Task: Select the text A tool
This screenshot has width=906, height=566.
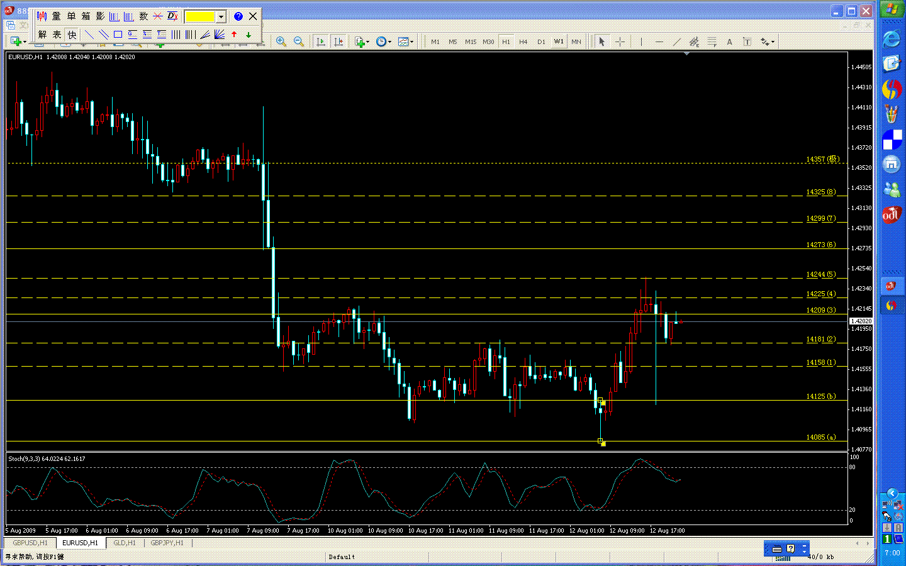Action: pos(729,42)
